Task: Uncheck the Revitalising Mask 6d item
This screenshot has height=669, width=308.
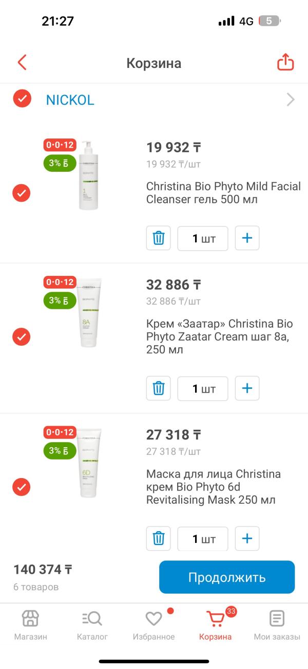Action: [x=22, y=487]
